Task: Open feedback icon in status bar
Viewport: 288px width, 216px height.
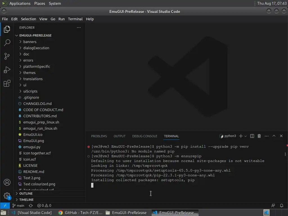Action: (273, 206)
